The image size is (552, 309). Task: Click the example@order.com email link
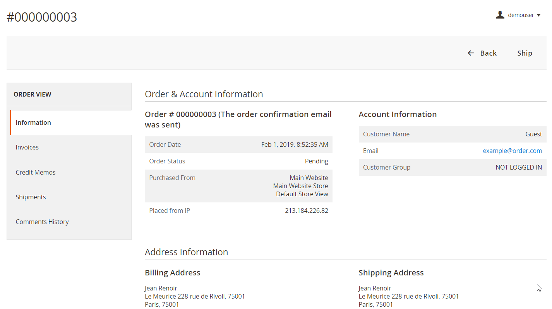(512, 151)
